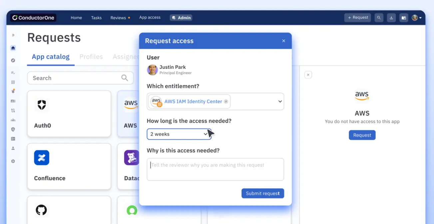The image size is (434, 224).
Task: Expand the entitlement dropdown arrow
Action: [x=280, y=102]
